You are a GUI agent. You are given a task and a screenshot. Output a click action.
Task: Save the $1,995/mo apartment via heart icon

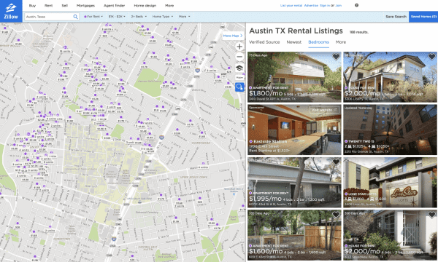tap(336, 162)
